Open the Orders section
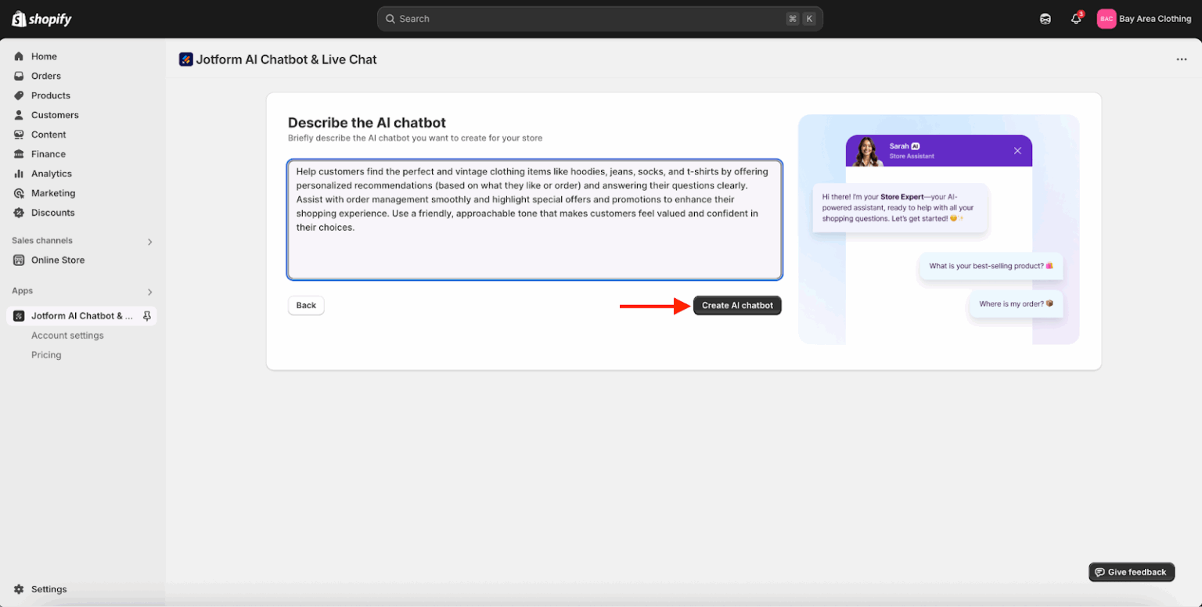Image resolution: width=1202 pixels, height=607 pixels. (48, 75)
